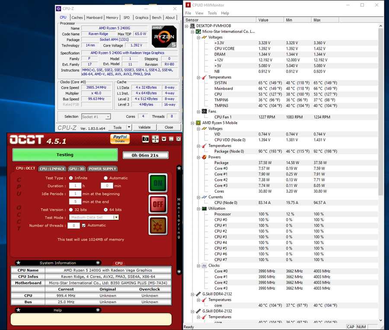
Task: Collapse the DESKTOP-FVMH3OB tree node
Action: 187,26
